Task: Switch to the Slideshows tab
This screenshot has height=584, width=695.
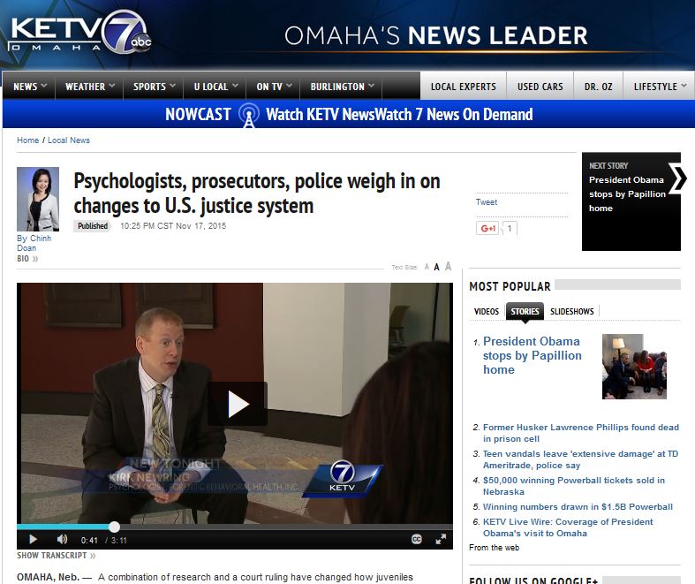Action: pyautogui.click(x=571, y=312)
